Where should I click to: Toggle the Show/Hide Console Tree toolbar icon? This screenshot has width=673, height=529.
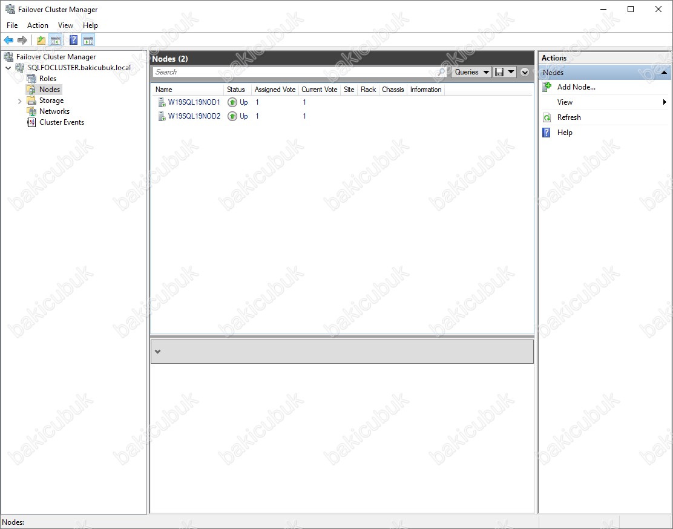55,41
